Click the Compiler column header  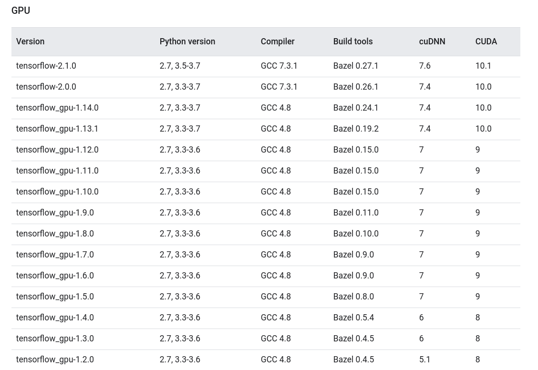[x=278, y=41]
